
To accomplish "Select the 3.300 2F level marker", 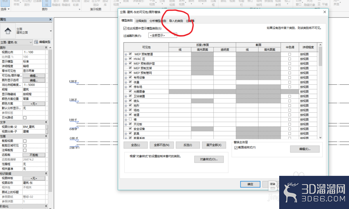I will click(x=74, y=100).
